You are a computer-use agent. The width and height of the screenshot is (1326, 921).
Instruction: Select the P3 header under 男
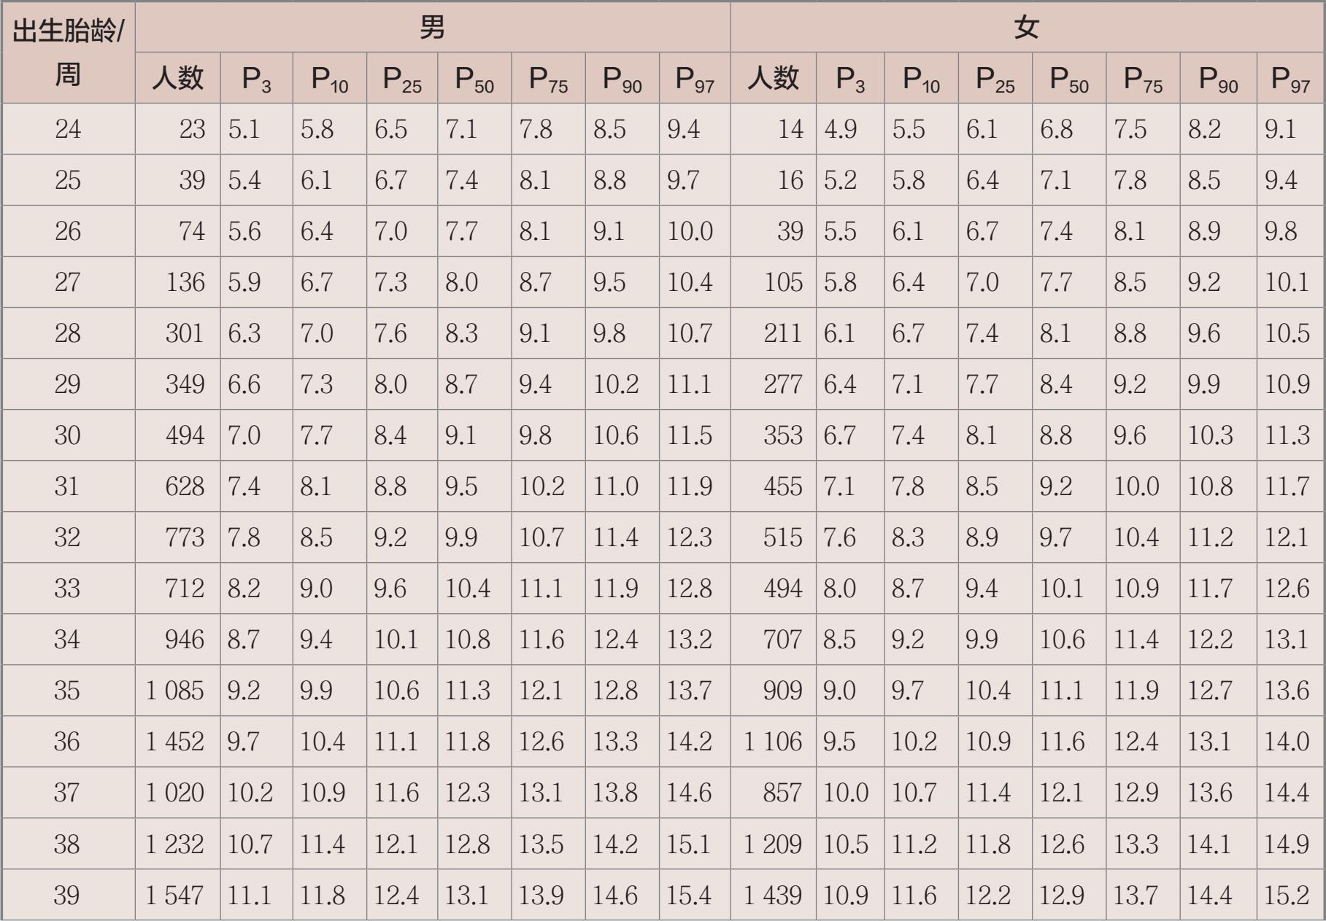(x=256, y=77)
